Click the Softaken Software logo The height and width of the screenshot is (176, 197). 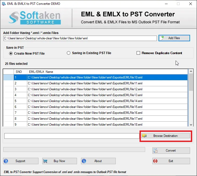click(35, 18)
